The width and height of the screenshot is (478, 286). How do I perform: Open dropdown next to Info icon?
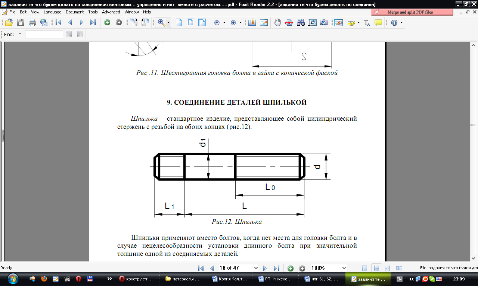pyautogui.click(x=401, y=23)
